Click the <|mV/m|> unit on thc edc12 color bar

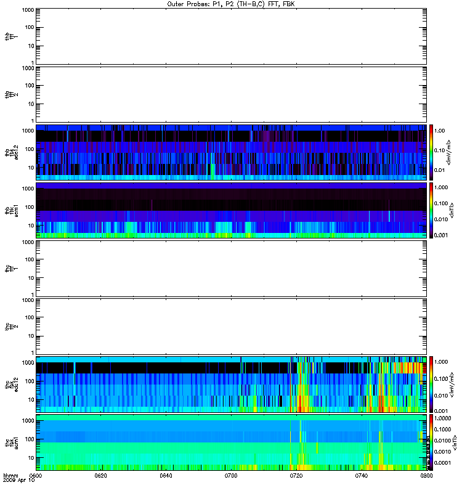point(452,385)
